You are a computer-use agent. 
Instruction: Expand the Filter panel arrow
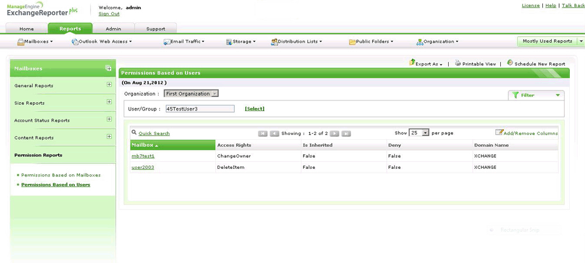coord(558,95)
